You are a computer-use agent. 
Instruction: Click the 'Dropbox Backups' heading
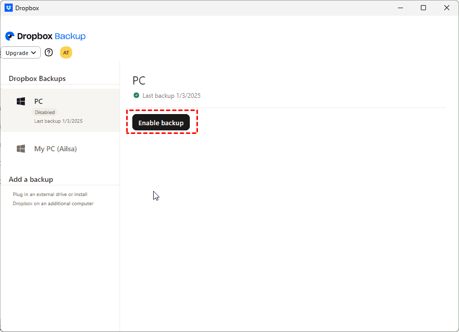tap(37, 78)
